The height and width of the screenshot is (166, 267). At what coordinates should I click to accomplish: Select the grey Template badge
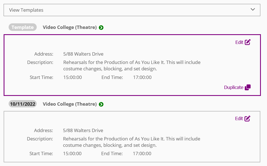(23, 27)
